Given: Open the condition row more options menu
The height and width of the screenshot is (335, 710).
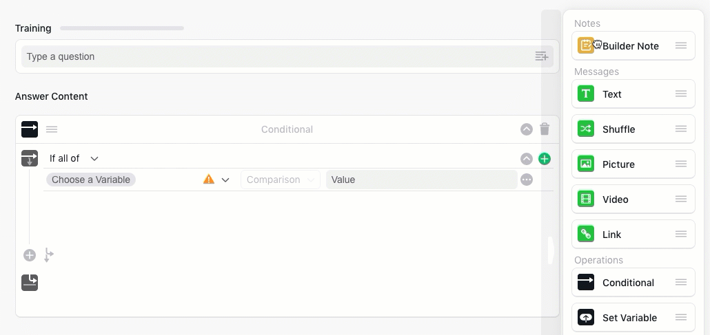Looking at the screenshot, I should tap(527, 180).
